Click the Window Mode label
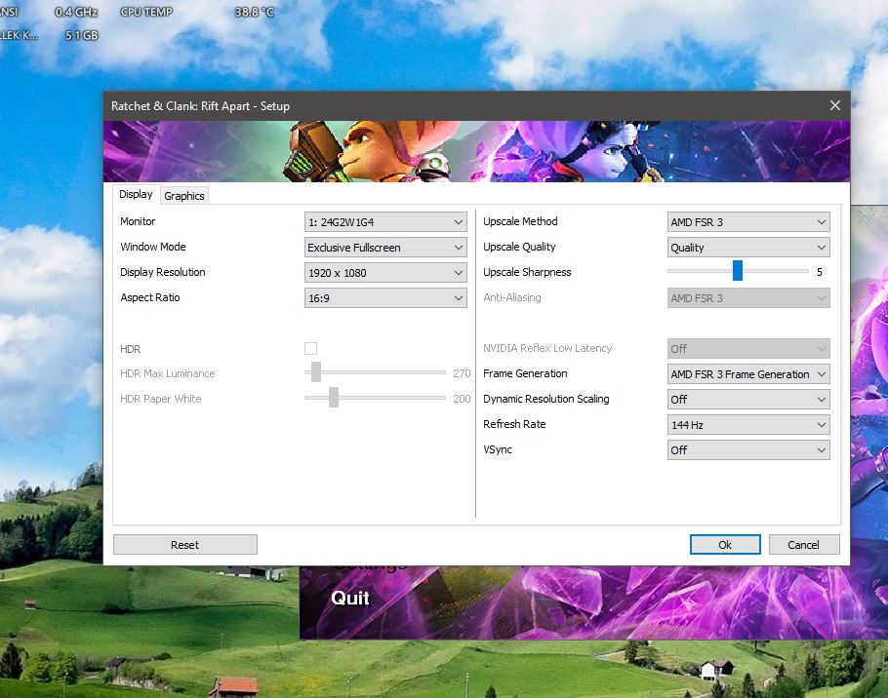 tap(153, 247)
